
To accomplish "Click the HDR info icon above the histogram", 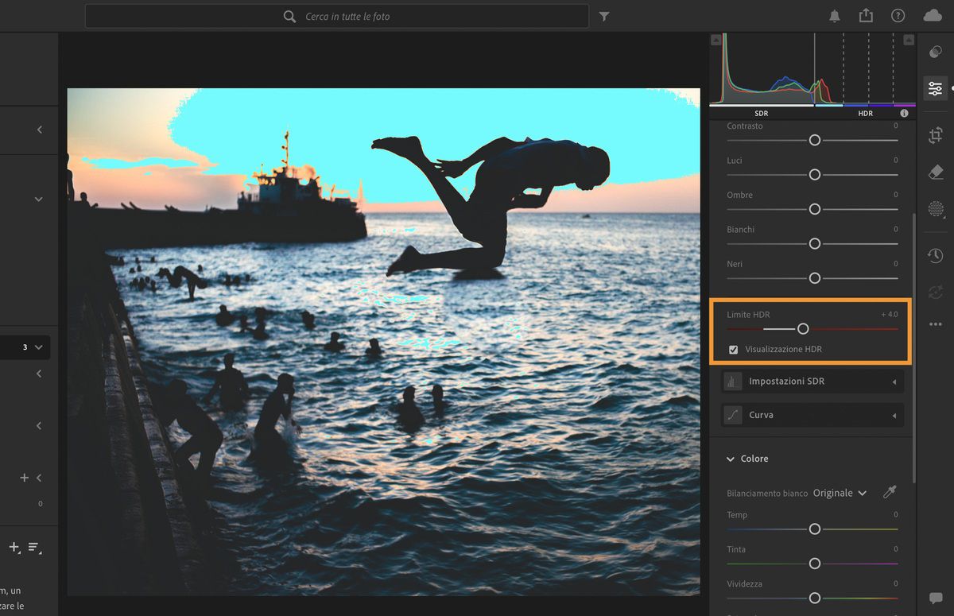I will (903, 113).
